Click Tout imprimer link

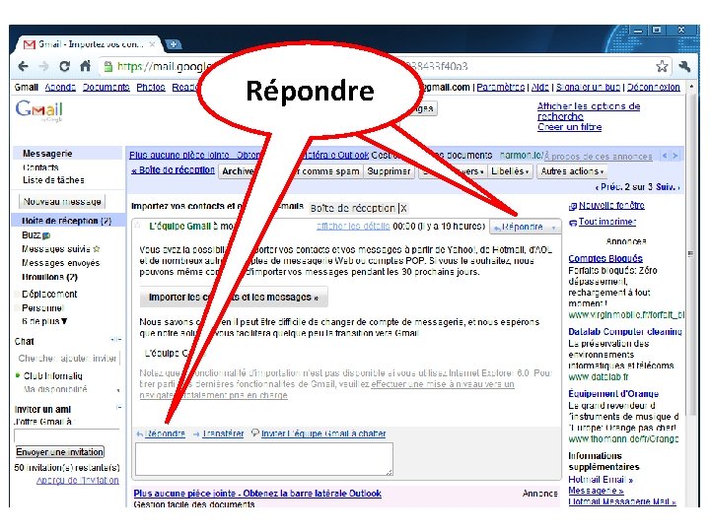(x=606, y=222)
